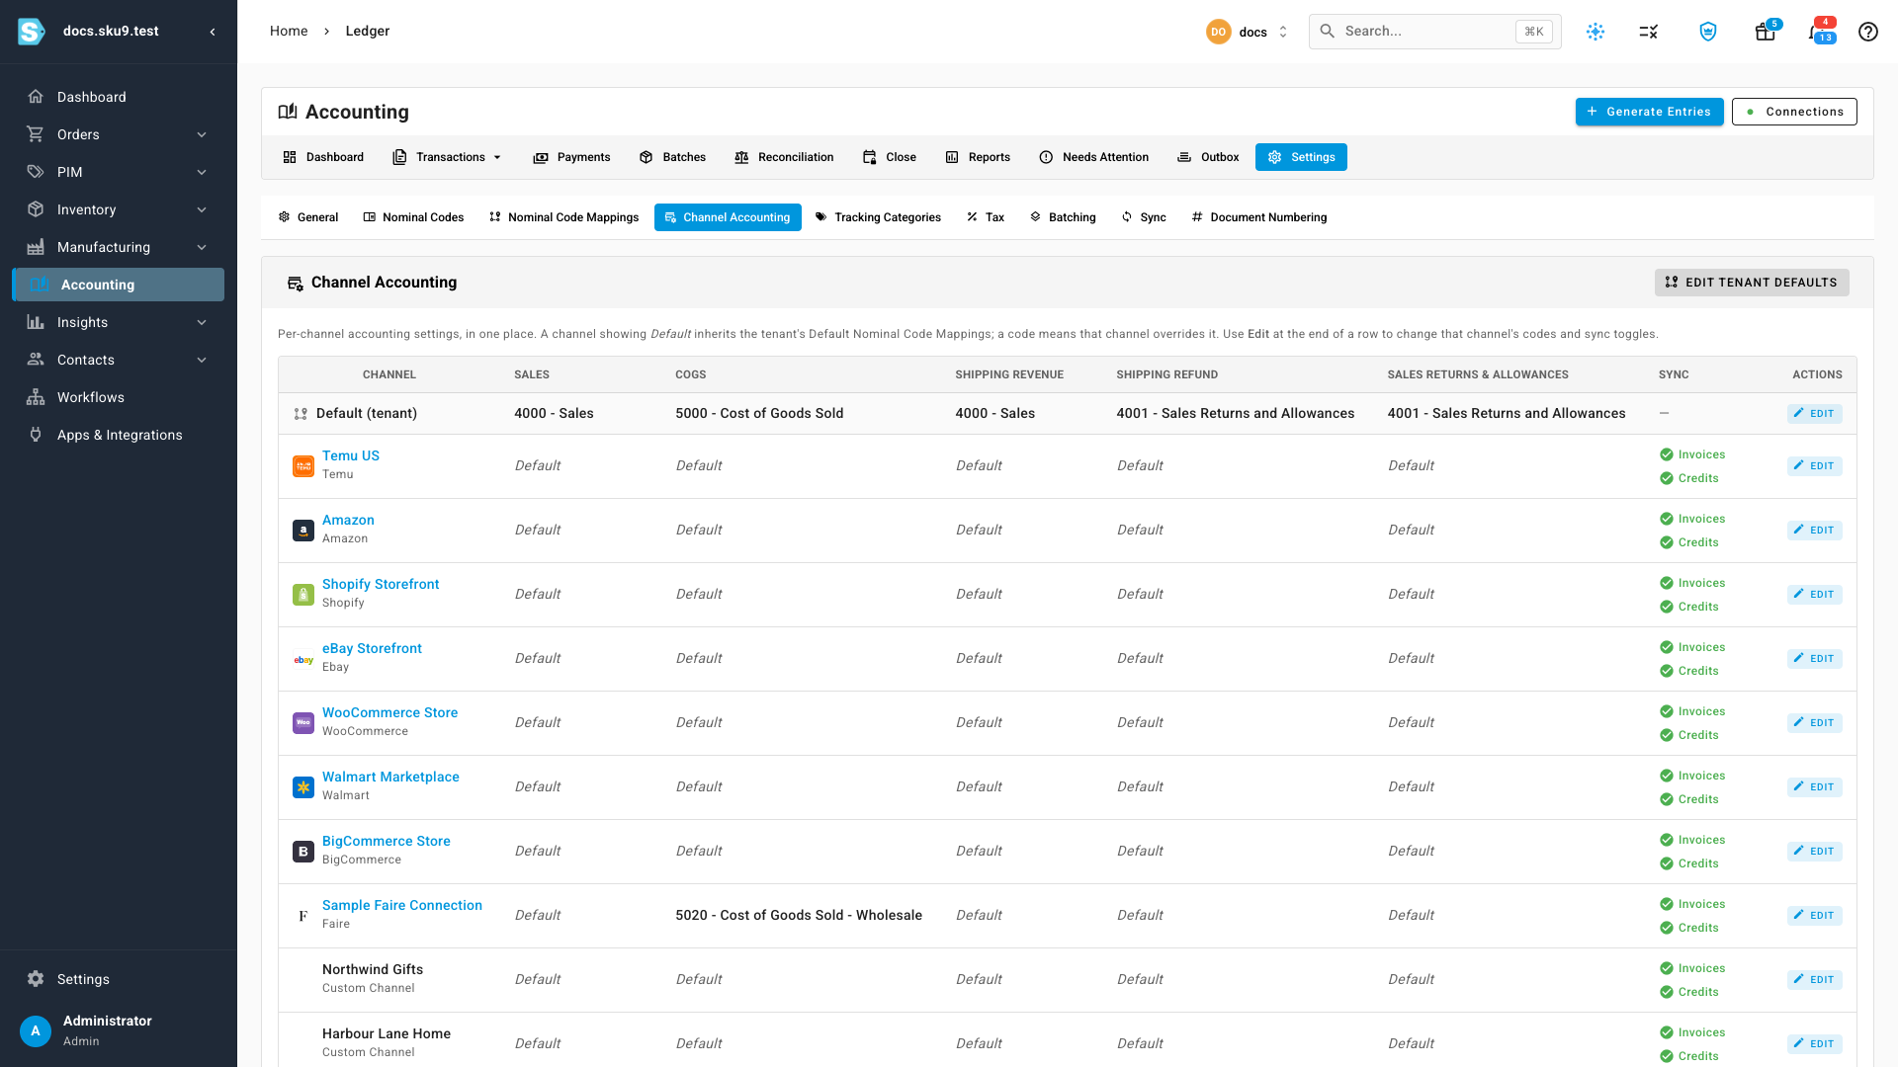Click the eBay Storefront channel logo
Screen dimensions: 1898x1067
click(x=303, y=659)
